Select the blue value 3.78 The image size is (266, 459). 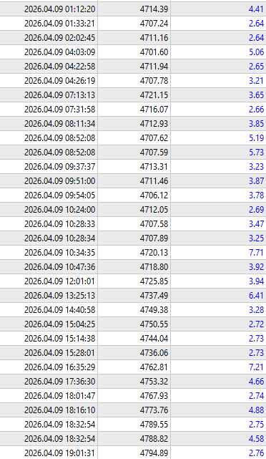coord(257,195)
